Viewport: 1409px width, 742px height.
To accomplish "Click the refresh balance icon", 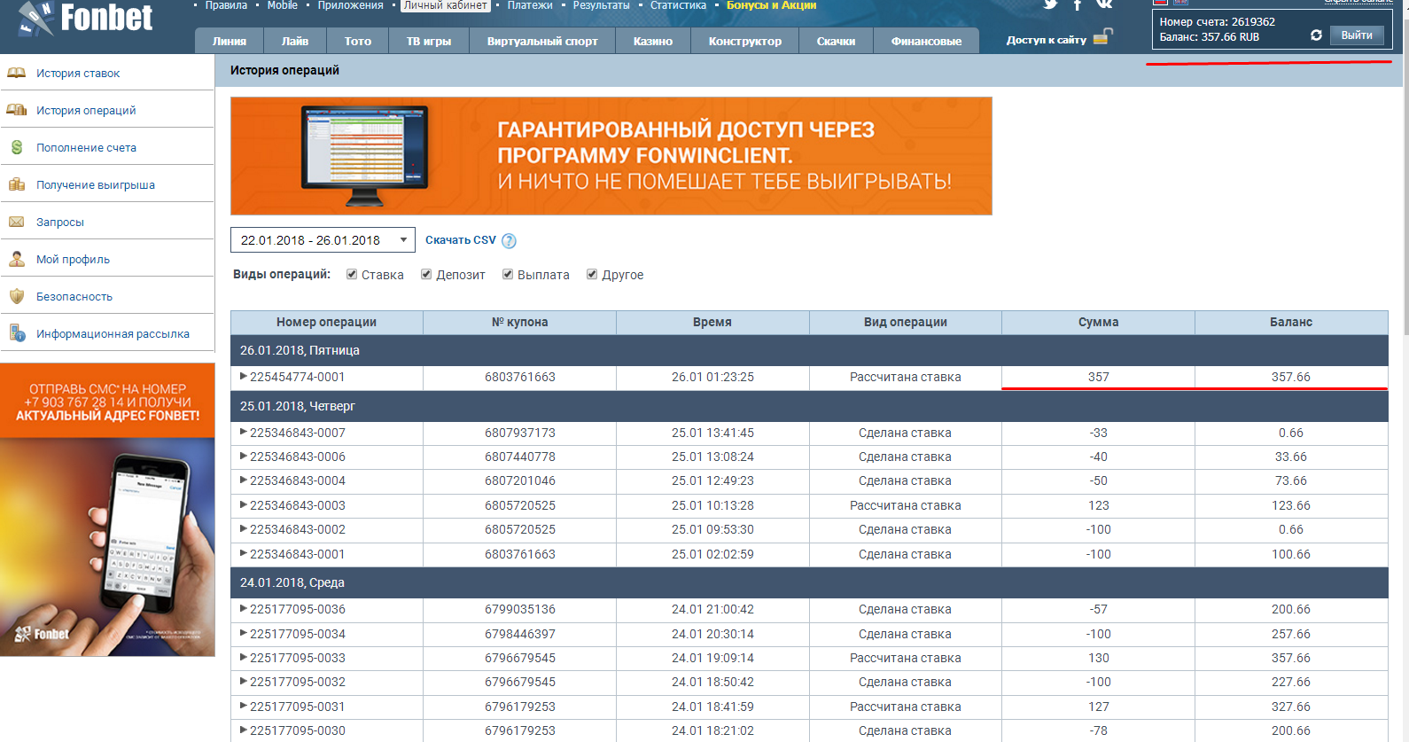I will [1316, 35].
